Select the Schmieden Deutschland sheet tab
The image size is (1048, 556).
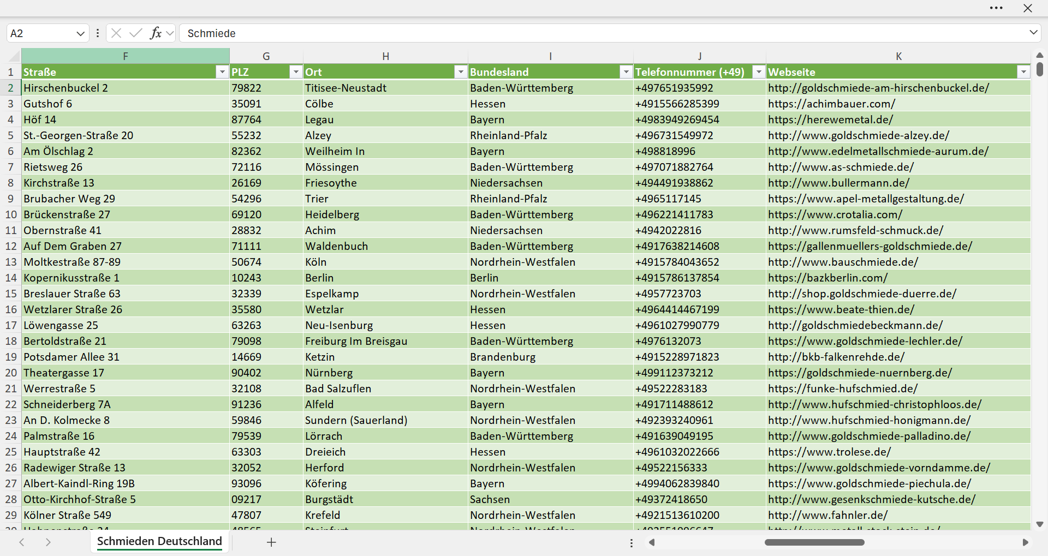click(x=159, y=541)
